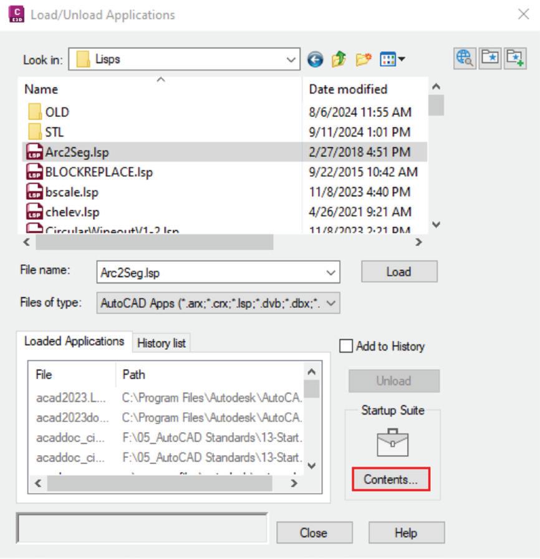Click loaded applications scroll up arrow
The width and height of the screenshot is (540, 559).
point(312,372)
